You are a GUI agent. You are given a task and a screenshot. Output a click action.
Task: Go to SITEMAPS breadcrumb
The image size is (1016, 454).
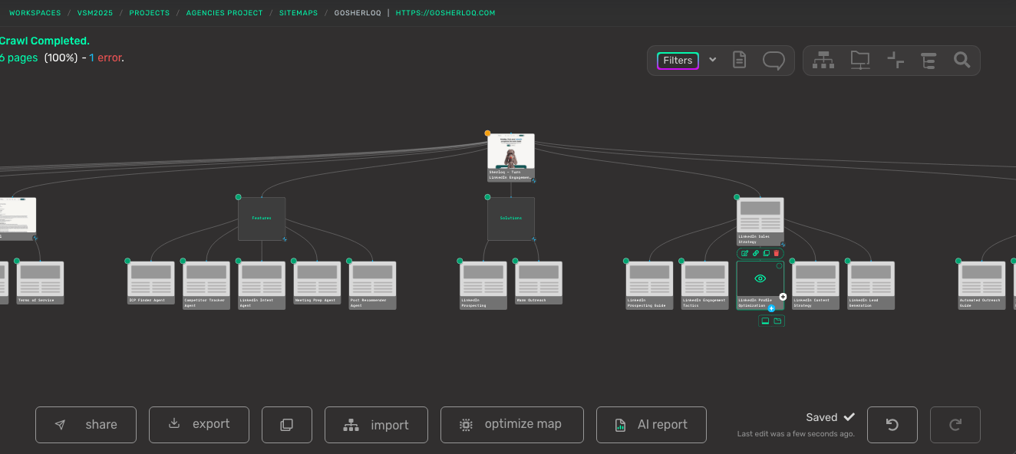pos(299,13)
